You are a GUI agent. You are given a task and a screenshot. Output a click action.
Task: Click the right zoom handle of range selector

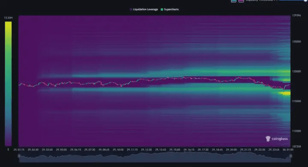(290, 156)
